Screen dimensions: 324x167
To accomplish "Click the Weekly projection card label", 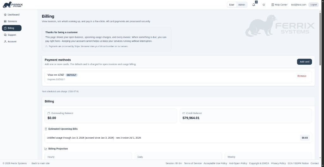I will coord(231,157).
